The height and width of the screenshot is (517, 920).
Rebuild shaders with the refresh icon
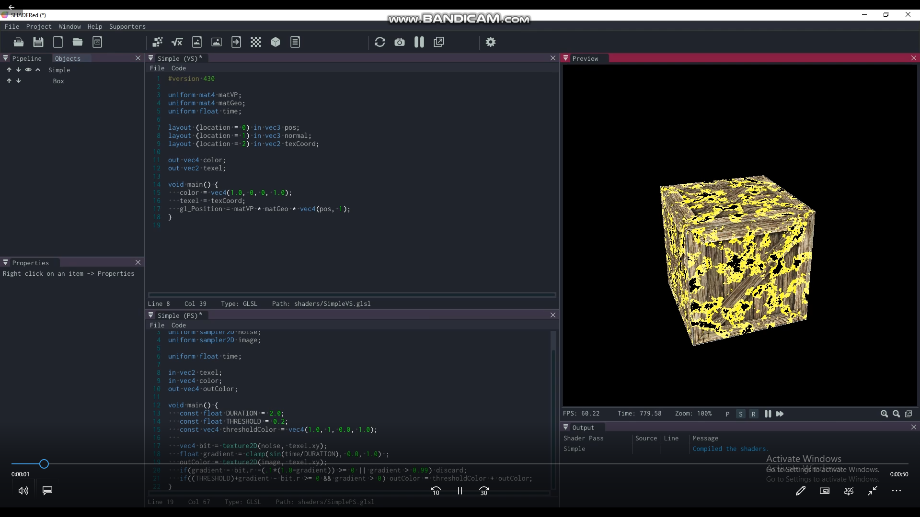click(380, 42)
